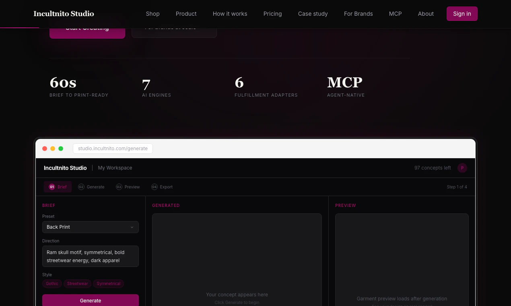511x306 pixels.
Task: Click Incultnito Studio title in mockup app
Action: pos(65,168)
